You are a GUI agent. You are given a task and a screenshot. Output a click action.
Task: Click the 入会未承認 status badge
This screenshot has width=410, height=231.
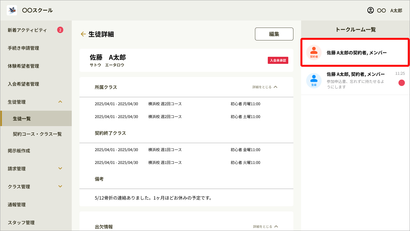click(x=278, y=60)
